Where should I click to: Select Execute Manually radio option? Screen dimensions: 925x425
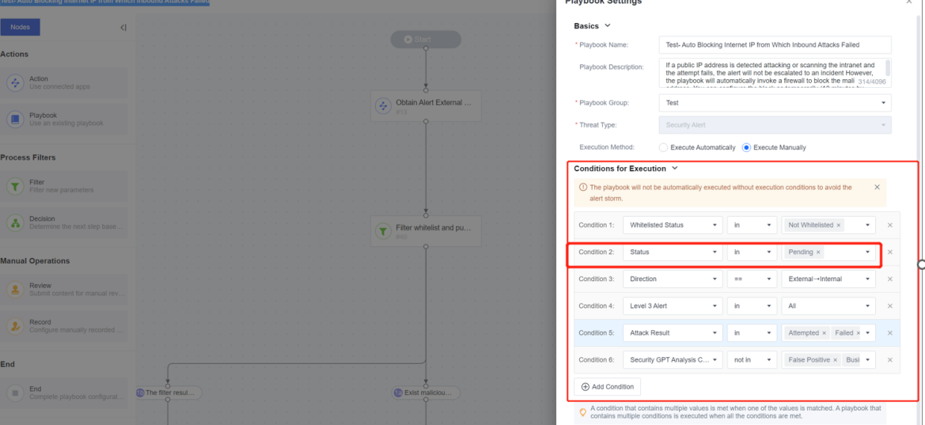click(746, 147)
